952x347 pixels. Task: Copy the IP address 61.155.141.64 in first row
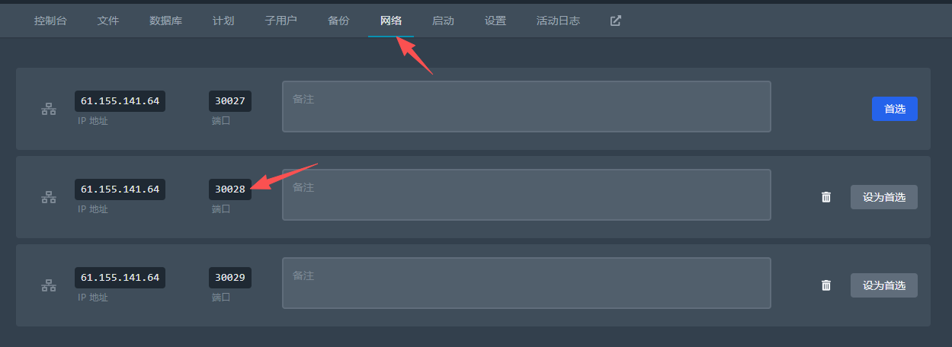[120, 100]
